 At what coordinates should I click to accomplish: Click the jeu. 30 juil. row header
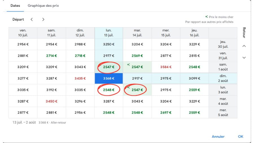click(223, 44)
